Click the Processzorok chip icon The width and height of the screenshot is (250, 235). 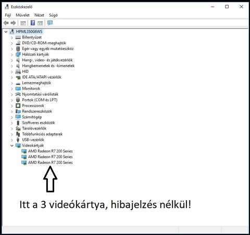(18, 106)
